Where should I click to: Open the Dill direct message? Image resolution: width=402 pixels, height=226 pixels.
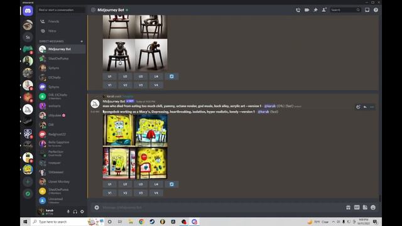coord(62,125)
